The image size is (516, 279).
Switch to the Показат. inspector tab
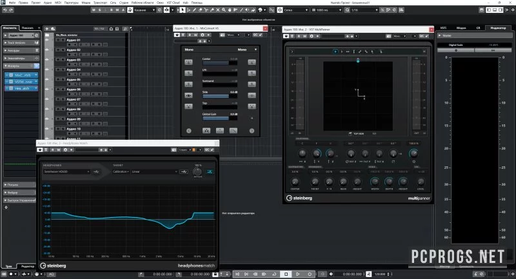point(28,28)
